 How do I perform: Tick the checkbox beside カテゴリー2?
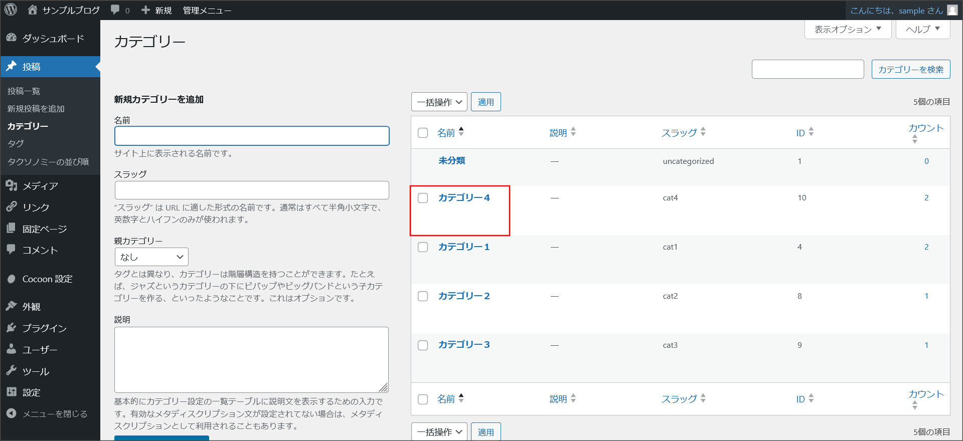(423, 296)
